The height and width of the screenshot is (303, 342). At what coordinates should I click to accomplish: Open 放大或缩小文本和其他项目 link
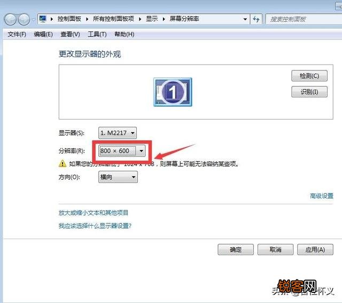tap(94, 213)
